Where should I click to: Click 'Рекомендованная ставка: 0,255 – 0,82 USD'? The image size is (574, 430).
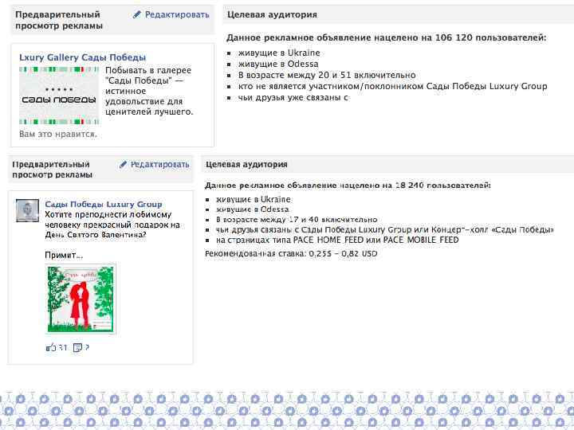coord(291,254)
